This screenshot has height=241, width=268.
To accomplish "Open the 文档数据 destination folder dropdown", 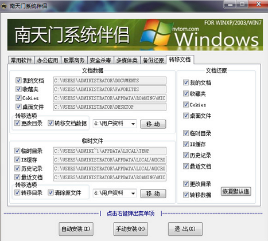I will (133, 124).
